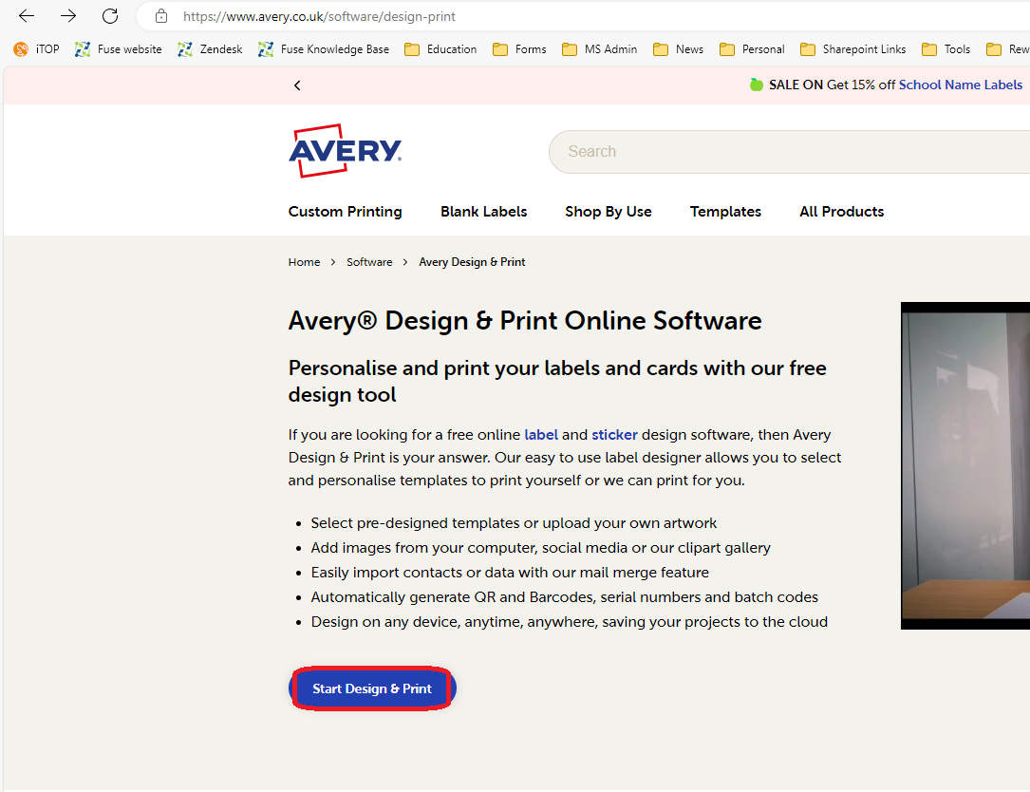Image resolution: width=1030 pixels, height=792 pixels.
Task: Reload the page with the refresh icon
Action: point(110,16)
